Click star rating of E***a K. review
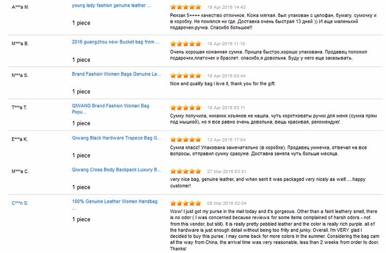Screen dimensions: 386x253 click(x=185, y=140)
